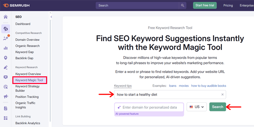This screenshot has width=254, height=127.
Task: Open the heart speech bubble icon
Action: tap(6, 77)
